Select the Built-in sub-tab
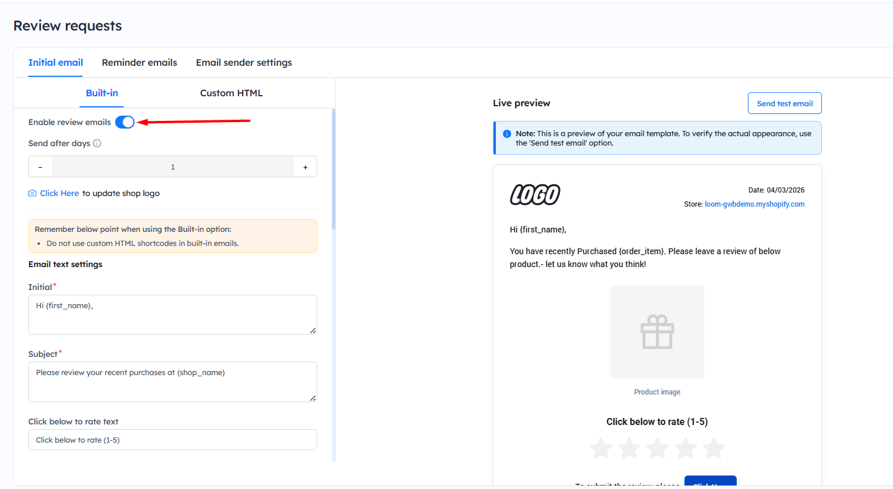The width and height of the screenshot is (893, 489). pyautogui.click(x=102, y=93)
